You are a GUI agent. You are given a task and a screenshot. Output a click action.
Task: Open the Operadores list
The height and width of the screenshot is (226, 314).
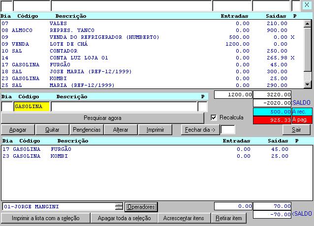pyautogui.click(x=141, y=206)
